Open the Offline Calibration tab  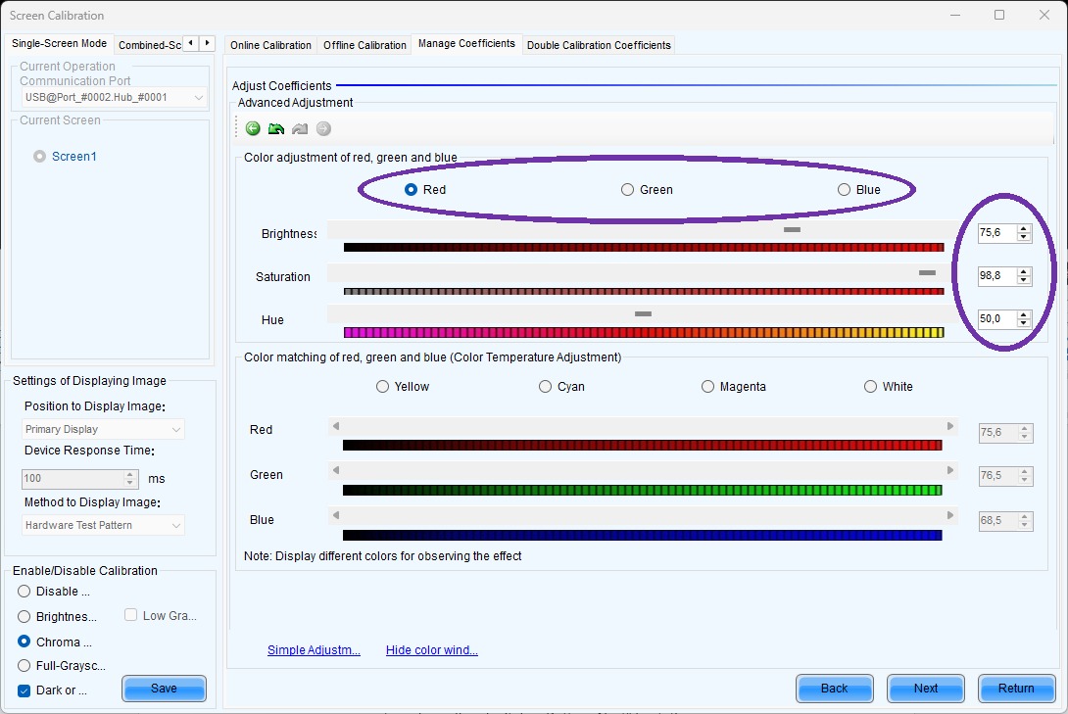tap(364, 45)
